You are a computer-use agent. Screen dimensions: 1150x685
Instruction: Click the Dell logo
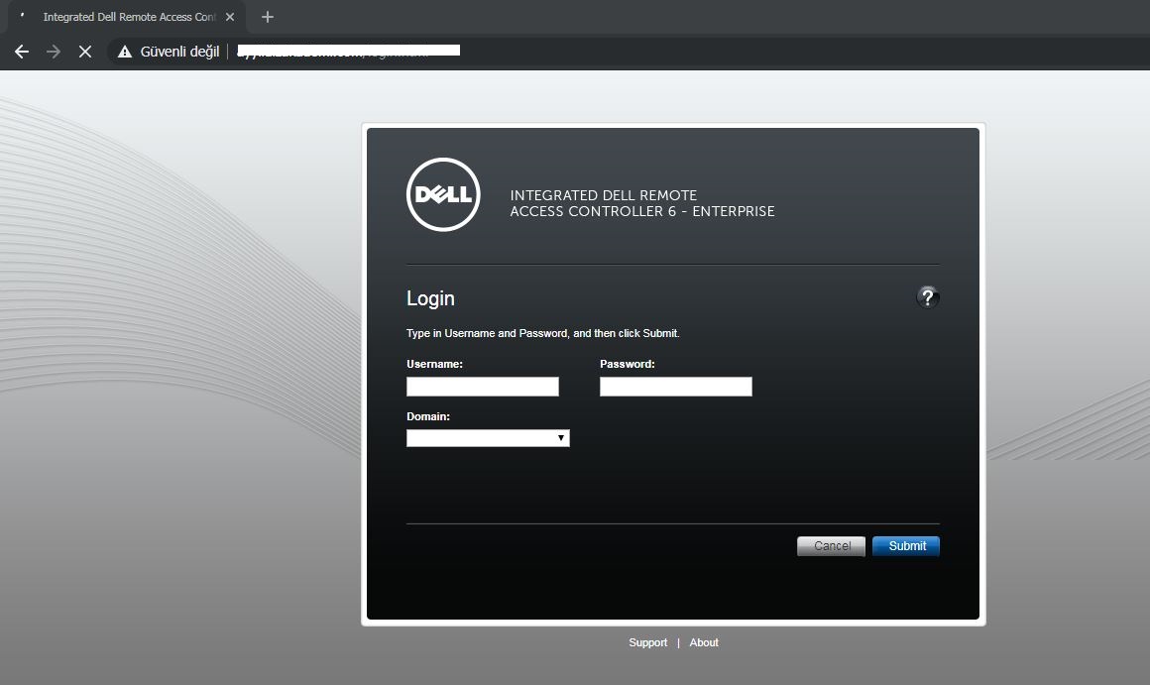pos(444,194)
